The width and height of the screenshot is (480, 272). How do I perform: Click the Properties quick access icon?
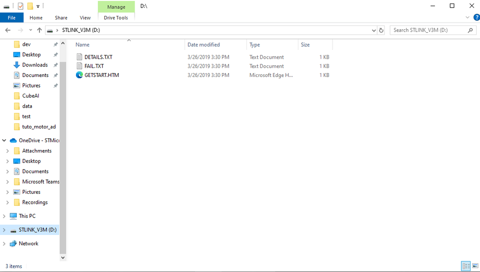pyautogui.click(x=21, y=6)
